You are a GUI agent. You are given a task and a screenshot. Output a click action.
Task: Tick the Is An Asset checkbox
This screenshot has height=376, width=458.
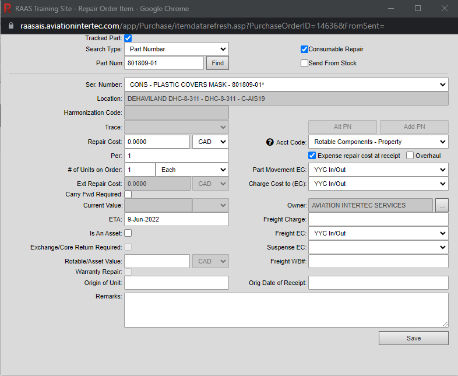click(x=128, y=233)
